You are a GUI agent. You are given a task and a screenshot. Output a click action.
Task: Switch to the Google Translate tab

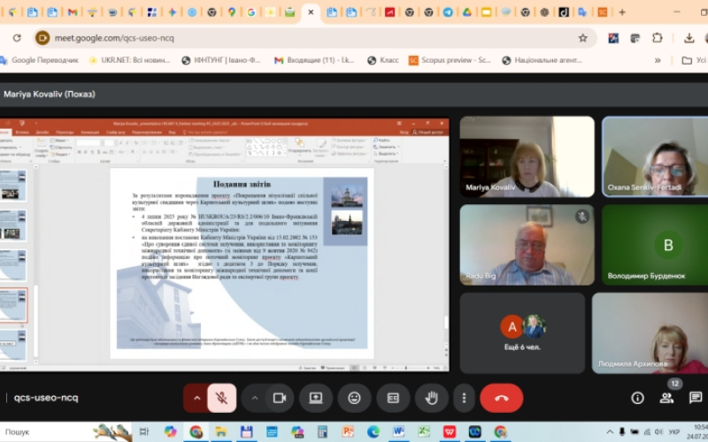coord(582,12)
